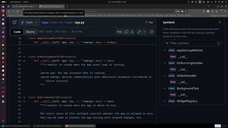This screenshot has width=228, height=128.
Task: Download raw file icon
Action: click(x=132, y=32)
